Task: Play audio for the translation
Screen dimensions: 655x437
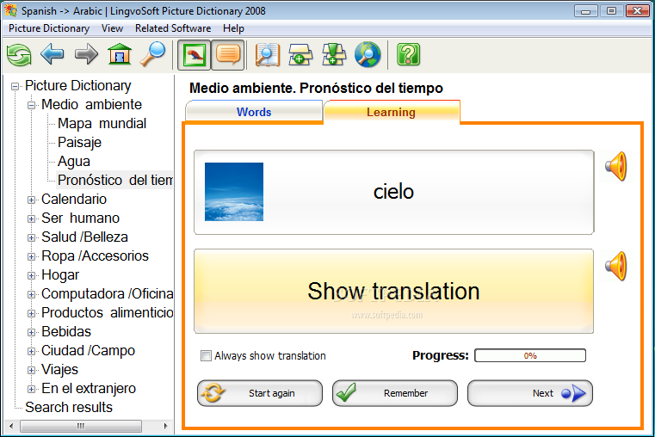Action: [x=616, y=266]
